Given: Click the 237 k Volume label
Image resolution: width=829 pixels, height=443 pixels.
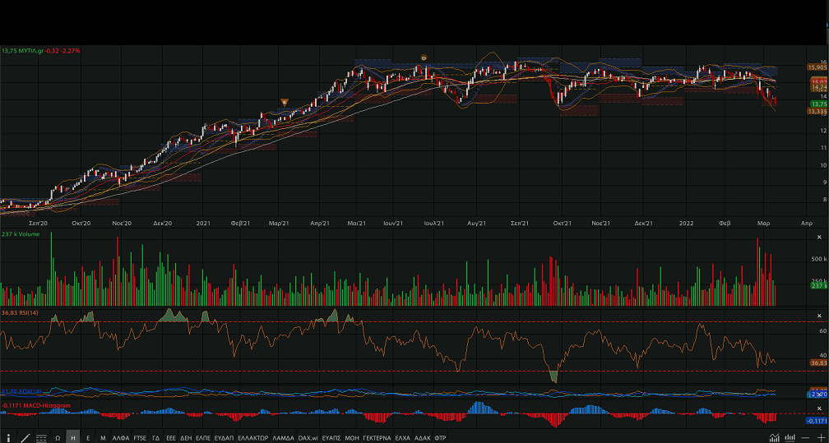Looking at the screenshot, I should 21,233.
